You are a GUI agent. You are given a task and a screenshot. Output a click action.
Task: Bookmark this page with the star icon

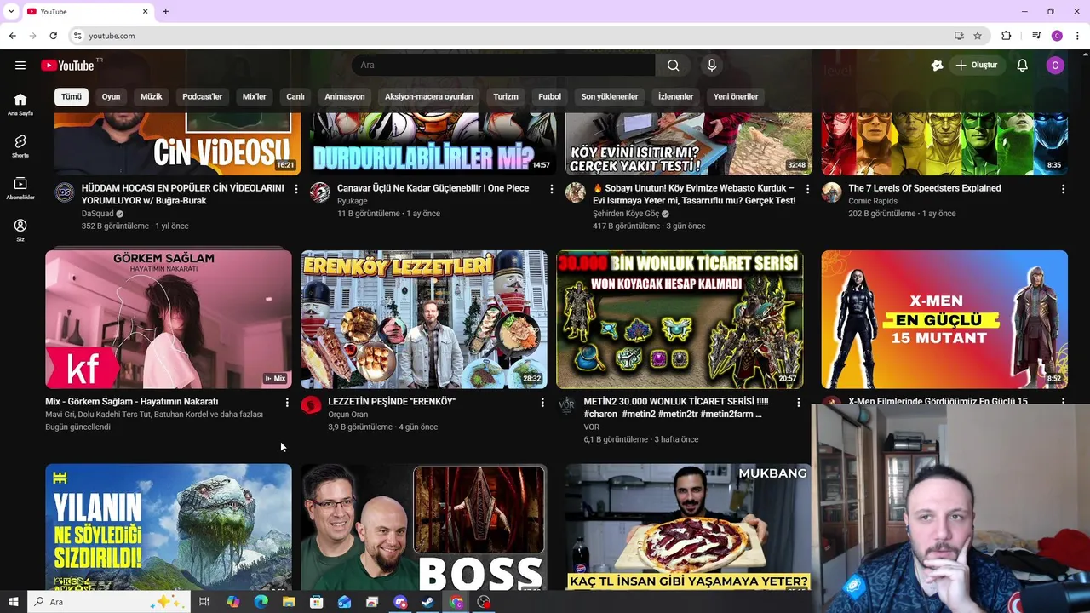pyautogui.click(x=978, y=36)
